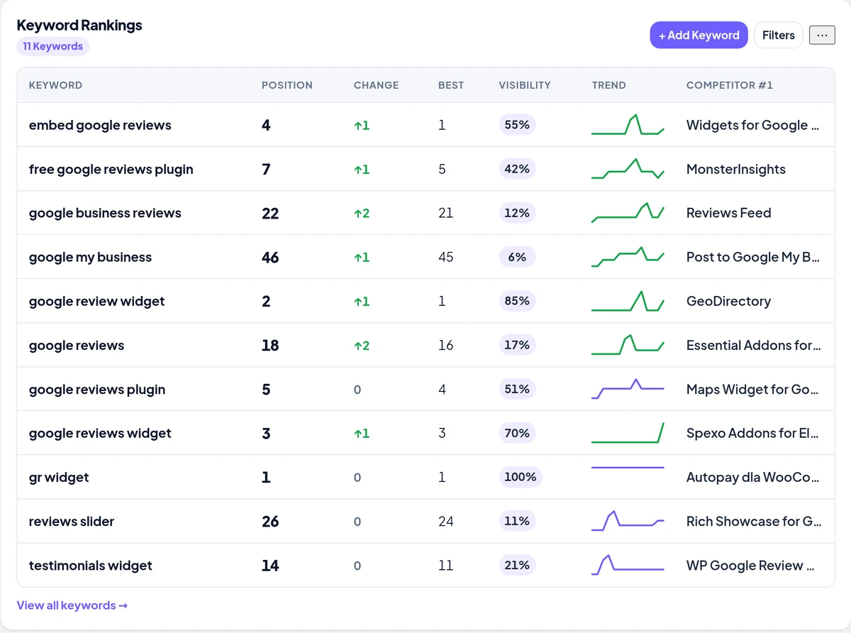Screen dimensions: 851x633
Task: Click the up 2 change for google business reviews
Action: click(362, 214)
